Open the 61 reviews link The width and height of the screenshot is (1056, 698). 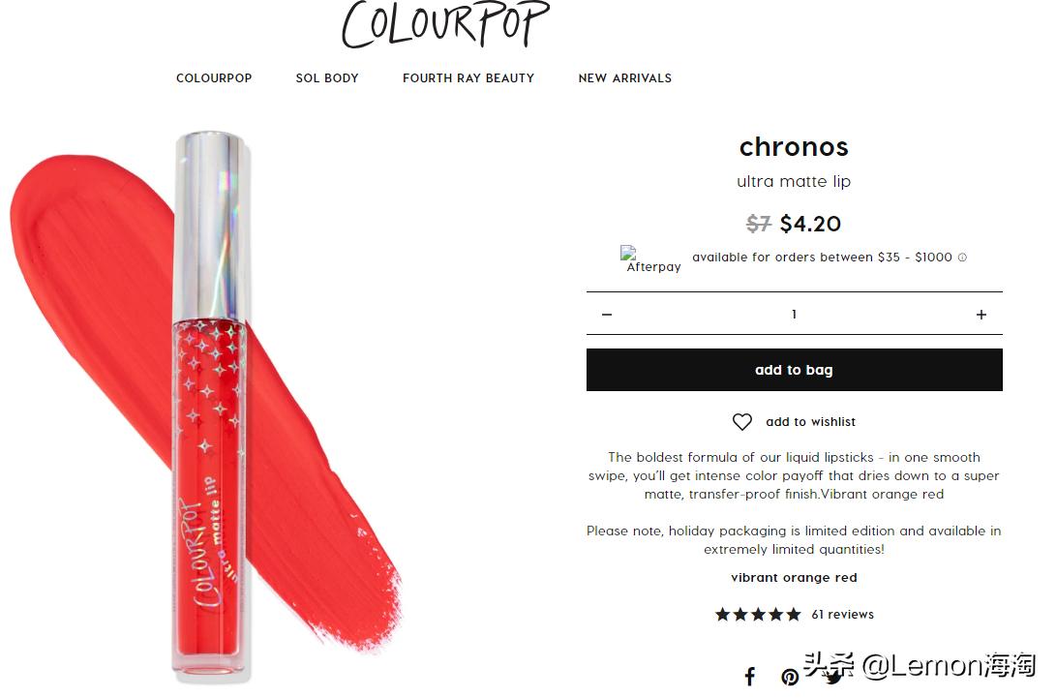pyautogui.click(x=842, y=615)
